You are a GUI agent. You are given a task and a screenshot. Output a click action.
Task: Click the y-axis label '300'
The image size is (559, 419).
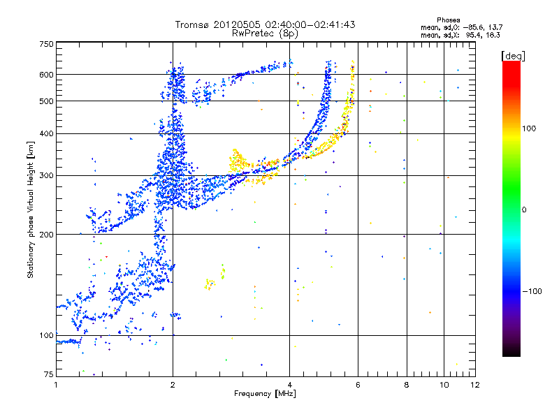[x=46, y=176]
